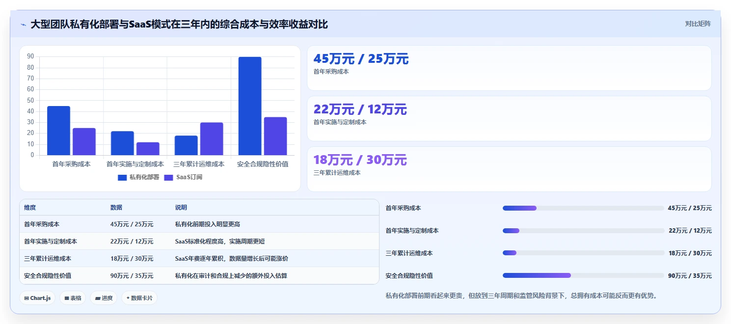Open the 22万元 / 12万元 data card
731x324 pixels.
click(x=509, y=119)
